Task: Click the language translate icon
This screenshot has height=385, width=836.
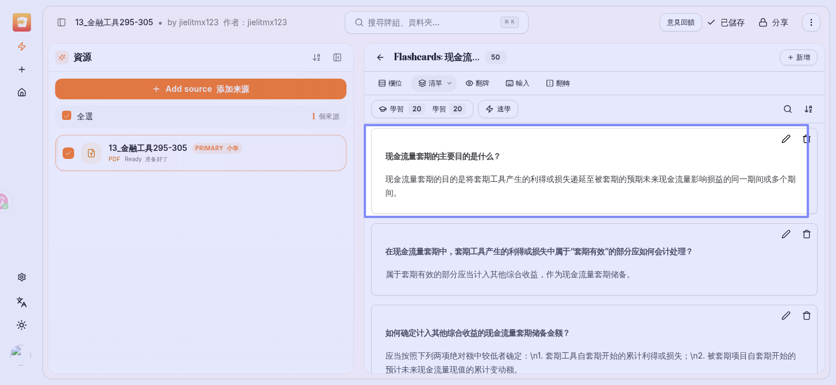Action: [22, 302]
